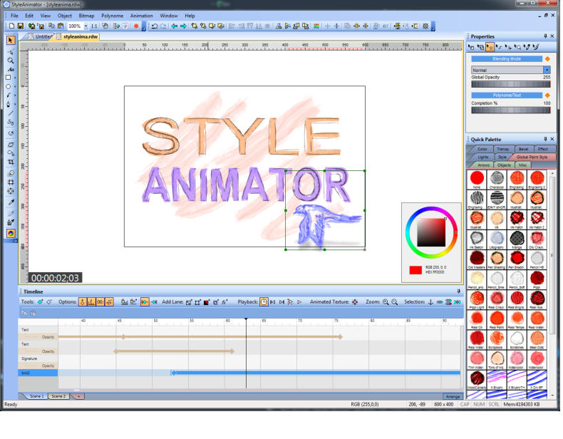Click the Save disk icon

21,26
